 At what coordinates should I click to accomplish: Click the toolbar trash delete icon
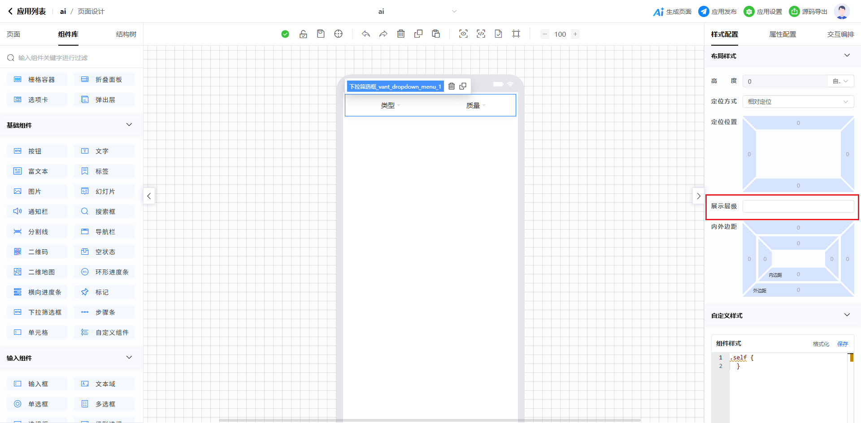coord(401,34)
